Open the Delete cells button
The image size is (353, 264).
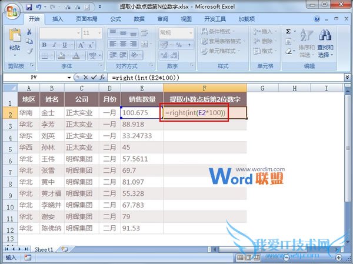coord(265,41)
